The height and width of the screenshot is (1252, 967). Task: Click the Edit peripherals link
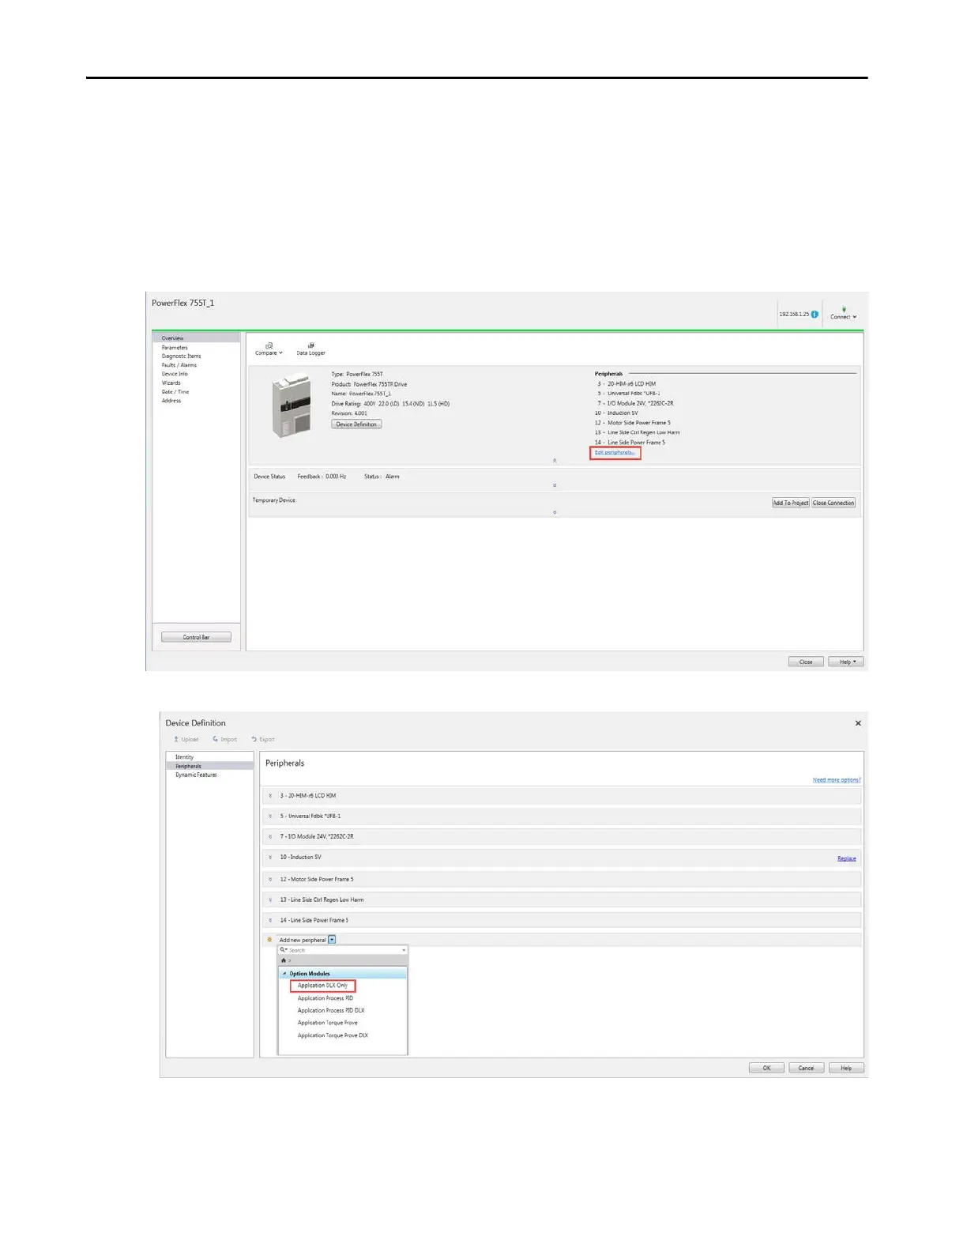(615, 452)
